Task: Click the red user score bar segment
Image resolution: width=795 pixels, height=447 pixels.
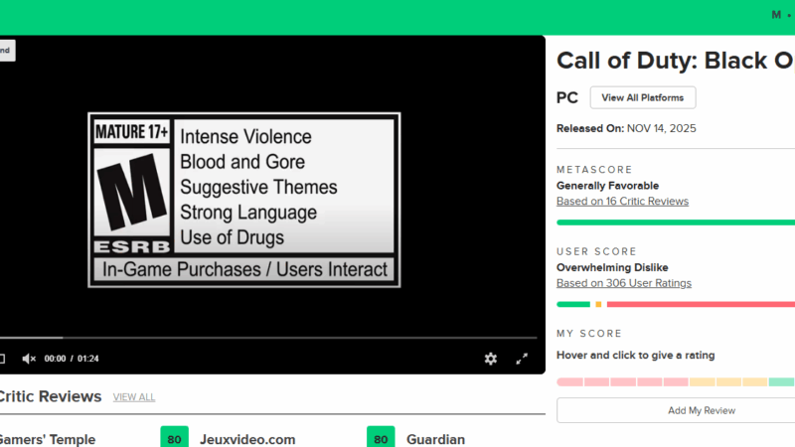Action: 701,305
